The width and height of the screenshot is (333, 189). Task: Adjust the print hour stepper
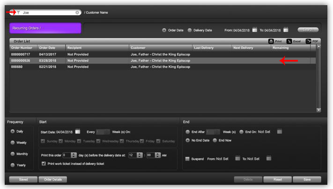click(x=140, y=155)
